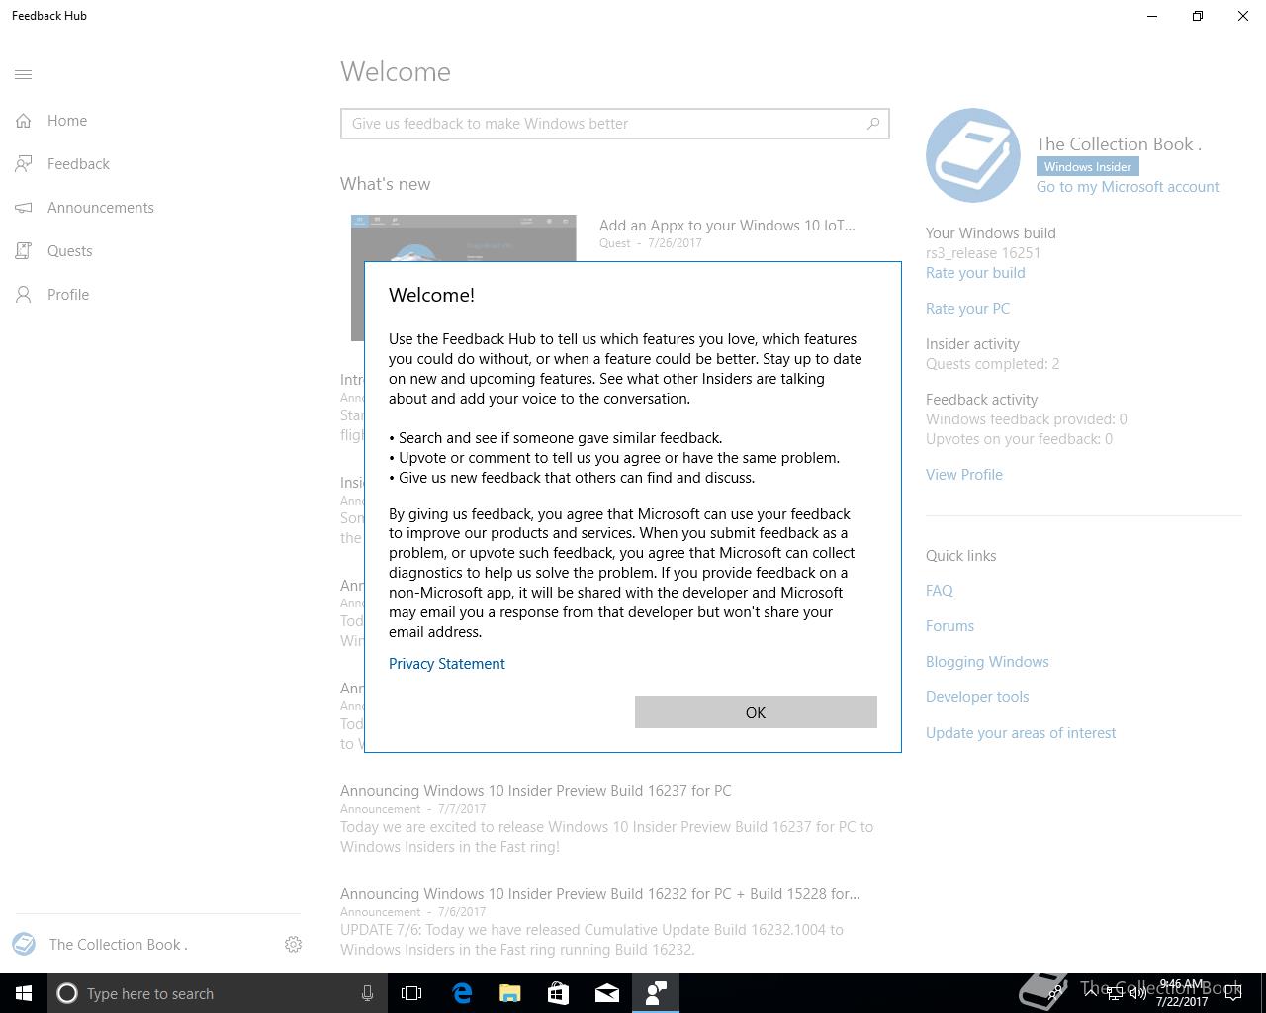
Task: Click the Windows Insider badge
Action: [1087, 166]
